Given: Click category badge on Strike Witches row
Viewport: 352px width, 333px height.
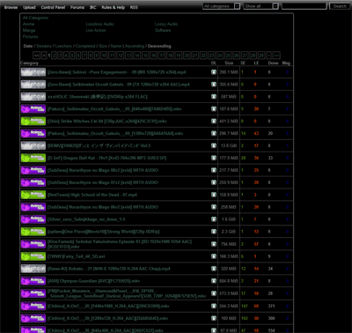Looking at the screenshot, I should click(33, 122).
